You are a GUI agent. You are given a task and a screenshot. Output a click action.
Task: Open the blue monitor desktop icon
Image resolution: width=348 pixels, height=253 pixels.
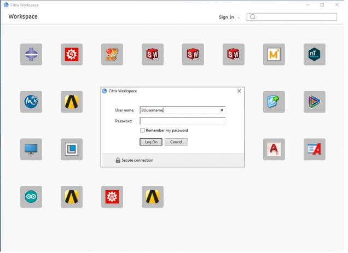point(31,149)
